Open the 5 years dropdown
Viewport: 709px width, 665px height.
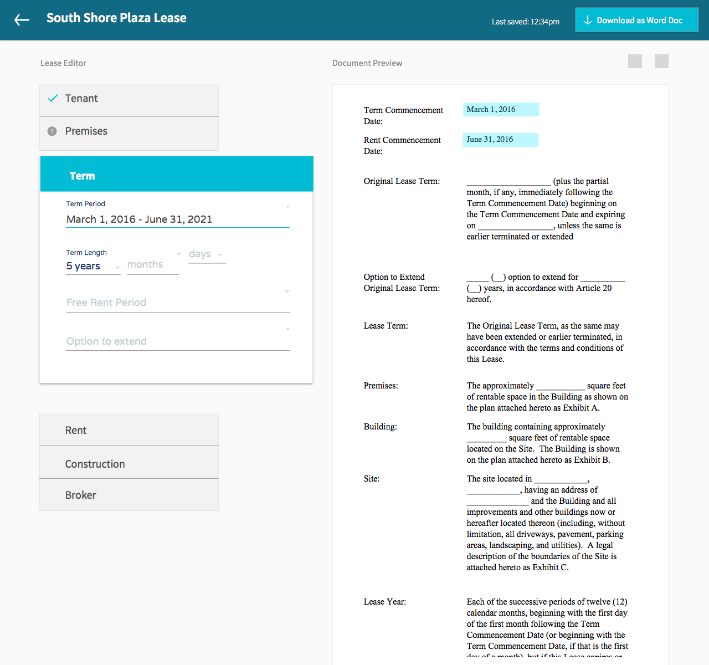(93, 267)
